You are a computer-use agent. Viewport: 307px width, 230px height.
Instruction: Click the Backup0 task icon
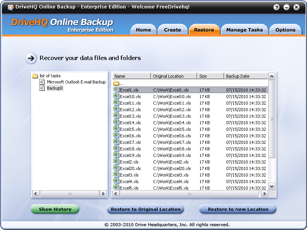[x=42, y=88]
